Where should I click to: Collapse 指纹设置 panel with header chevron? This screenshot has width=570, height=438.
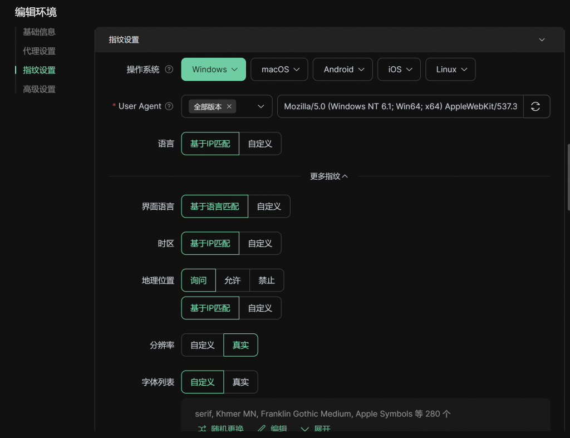click(542, 40)
